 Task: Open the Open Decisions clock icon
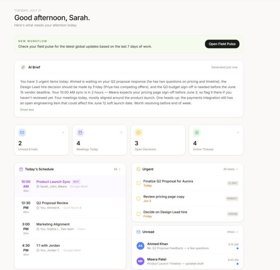click(138, 132)
